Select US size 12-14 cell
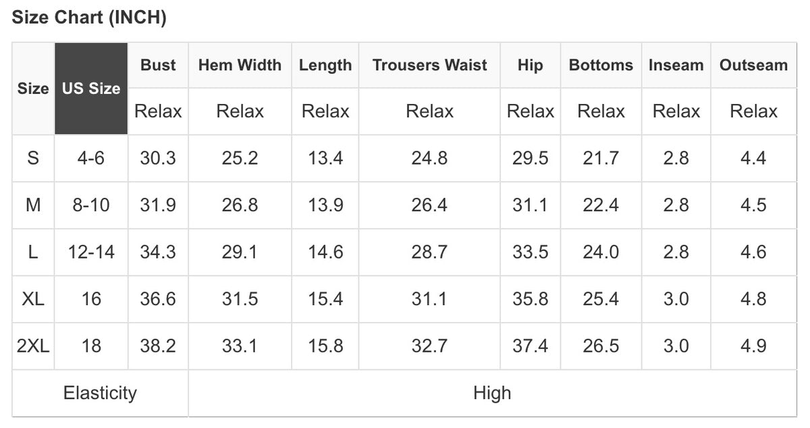810x428 pixels. [x=91, y=252]
